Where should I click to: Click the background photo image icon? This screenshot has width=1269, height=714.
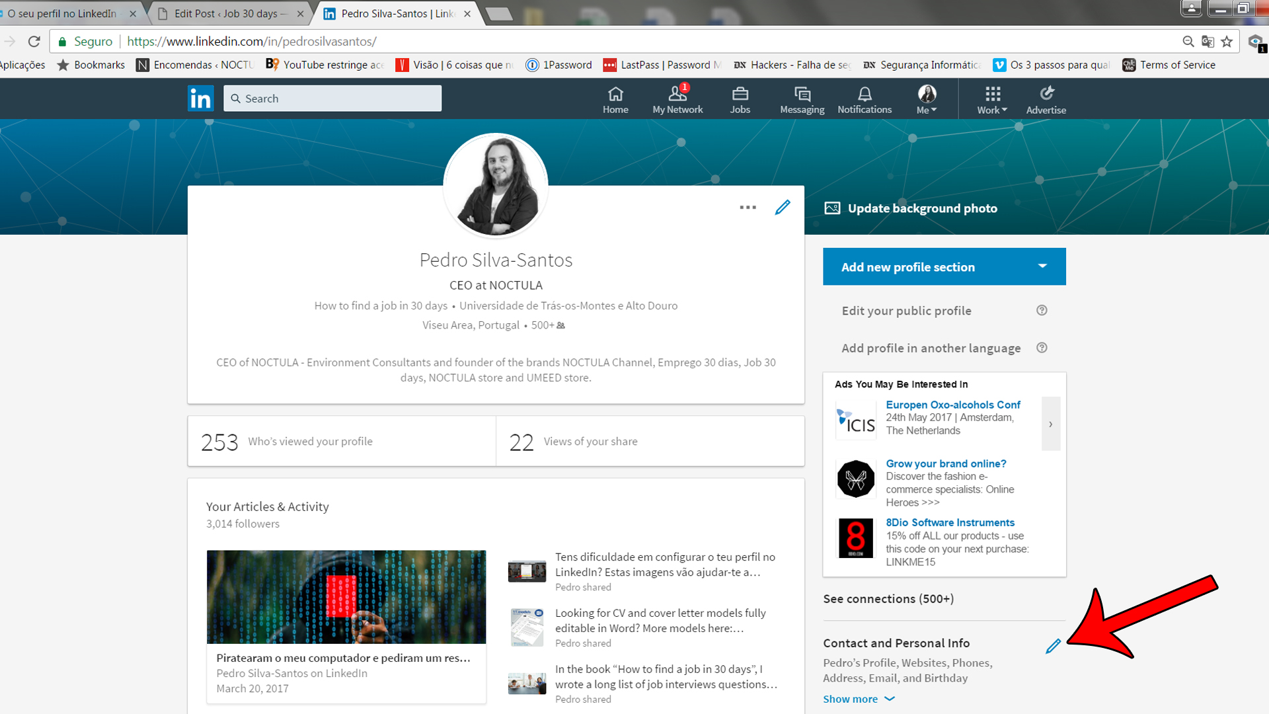click(832, 208)
